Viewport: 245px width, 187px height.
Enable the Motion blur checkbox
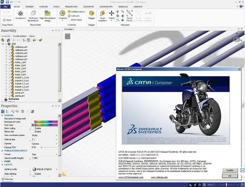[x=33, y=131]
